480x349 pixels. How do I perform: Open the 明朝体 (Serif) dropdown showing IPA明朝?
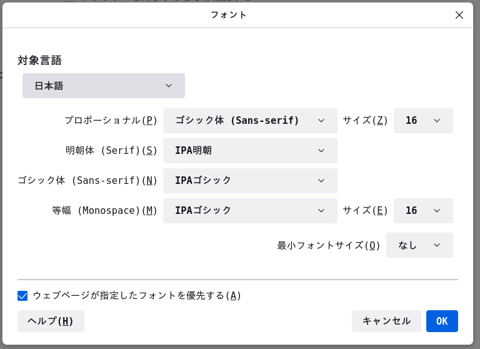pyautogui.click(x=250, y=151)
